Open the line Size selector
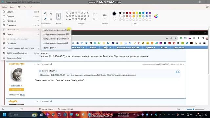The image size is (210, 118). click(x=105, y=16)
